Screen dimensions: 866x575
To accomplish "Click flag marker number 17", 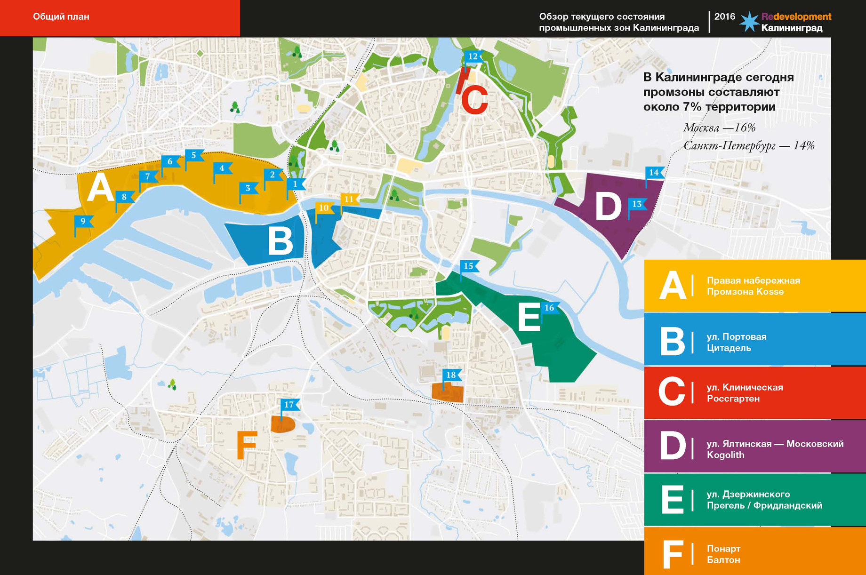I will (290, 405).
